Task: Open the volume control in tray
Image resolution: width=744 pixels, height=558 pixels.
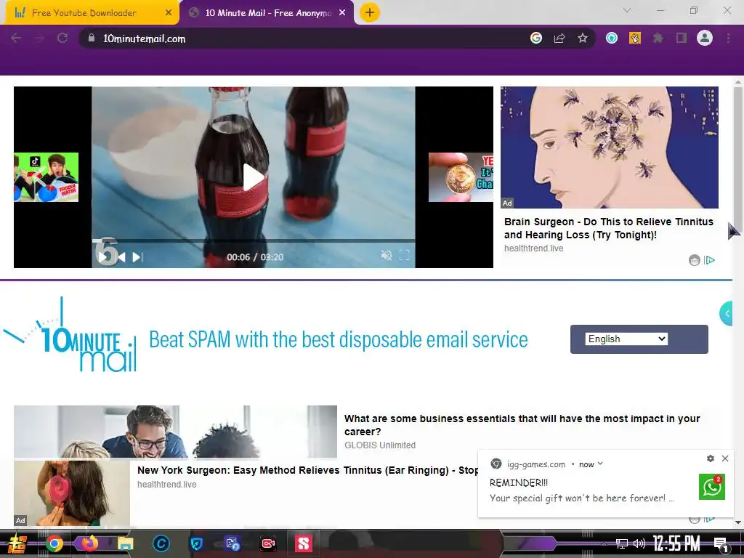Action: (x=639, y=543)
